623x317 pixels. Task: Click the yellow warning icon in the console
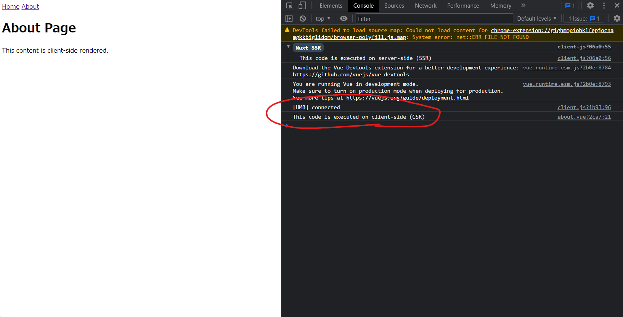tap(287, 30)
